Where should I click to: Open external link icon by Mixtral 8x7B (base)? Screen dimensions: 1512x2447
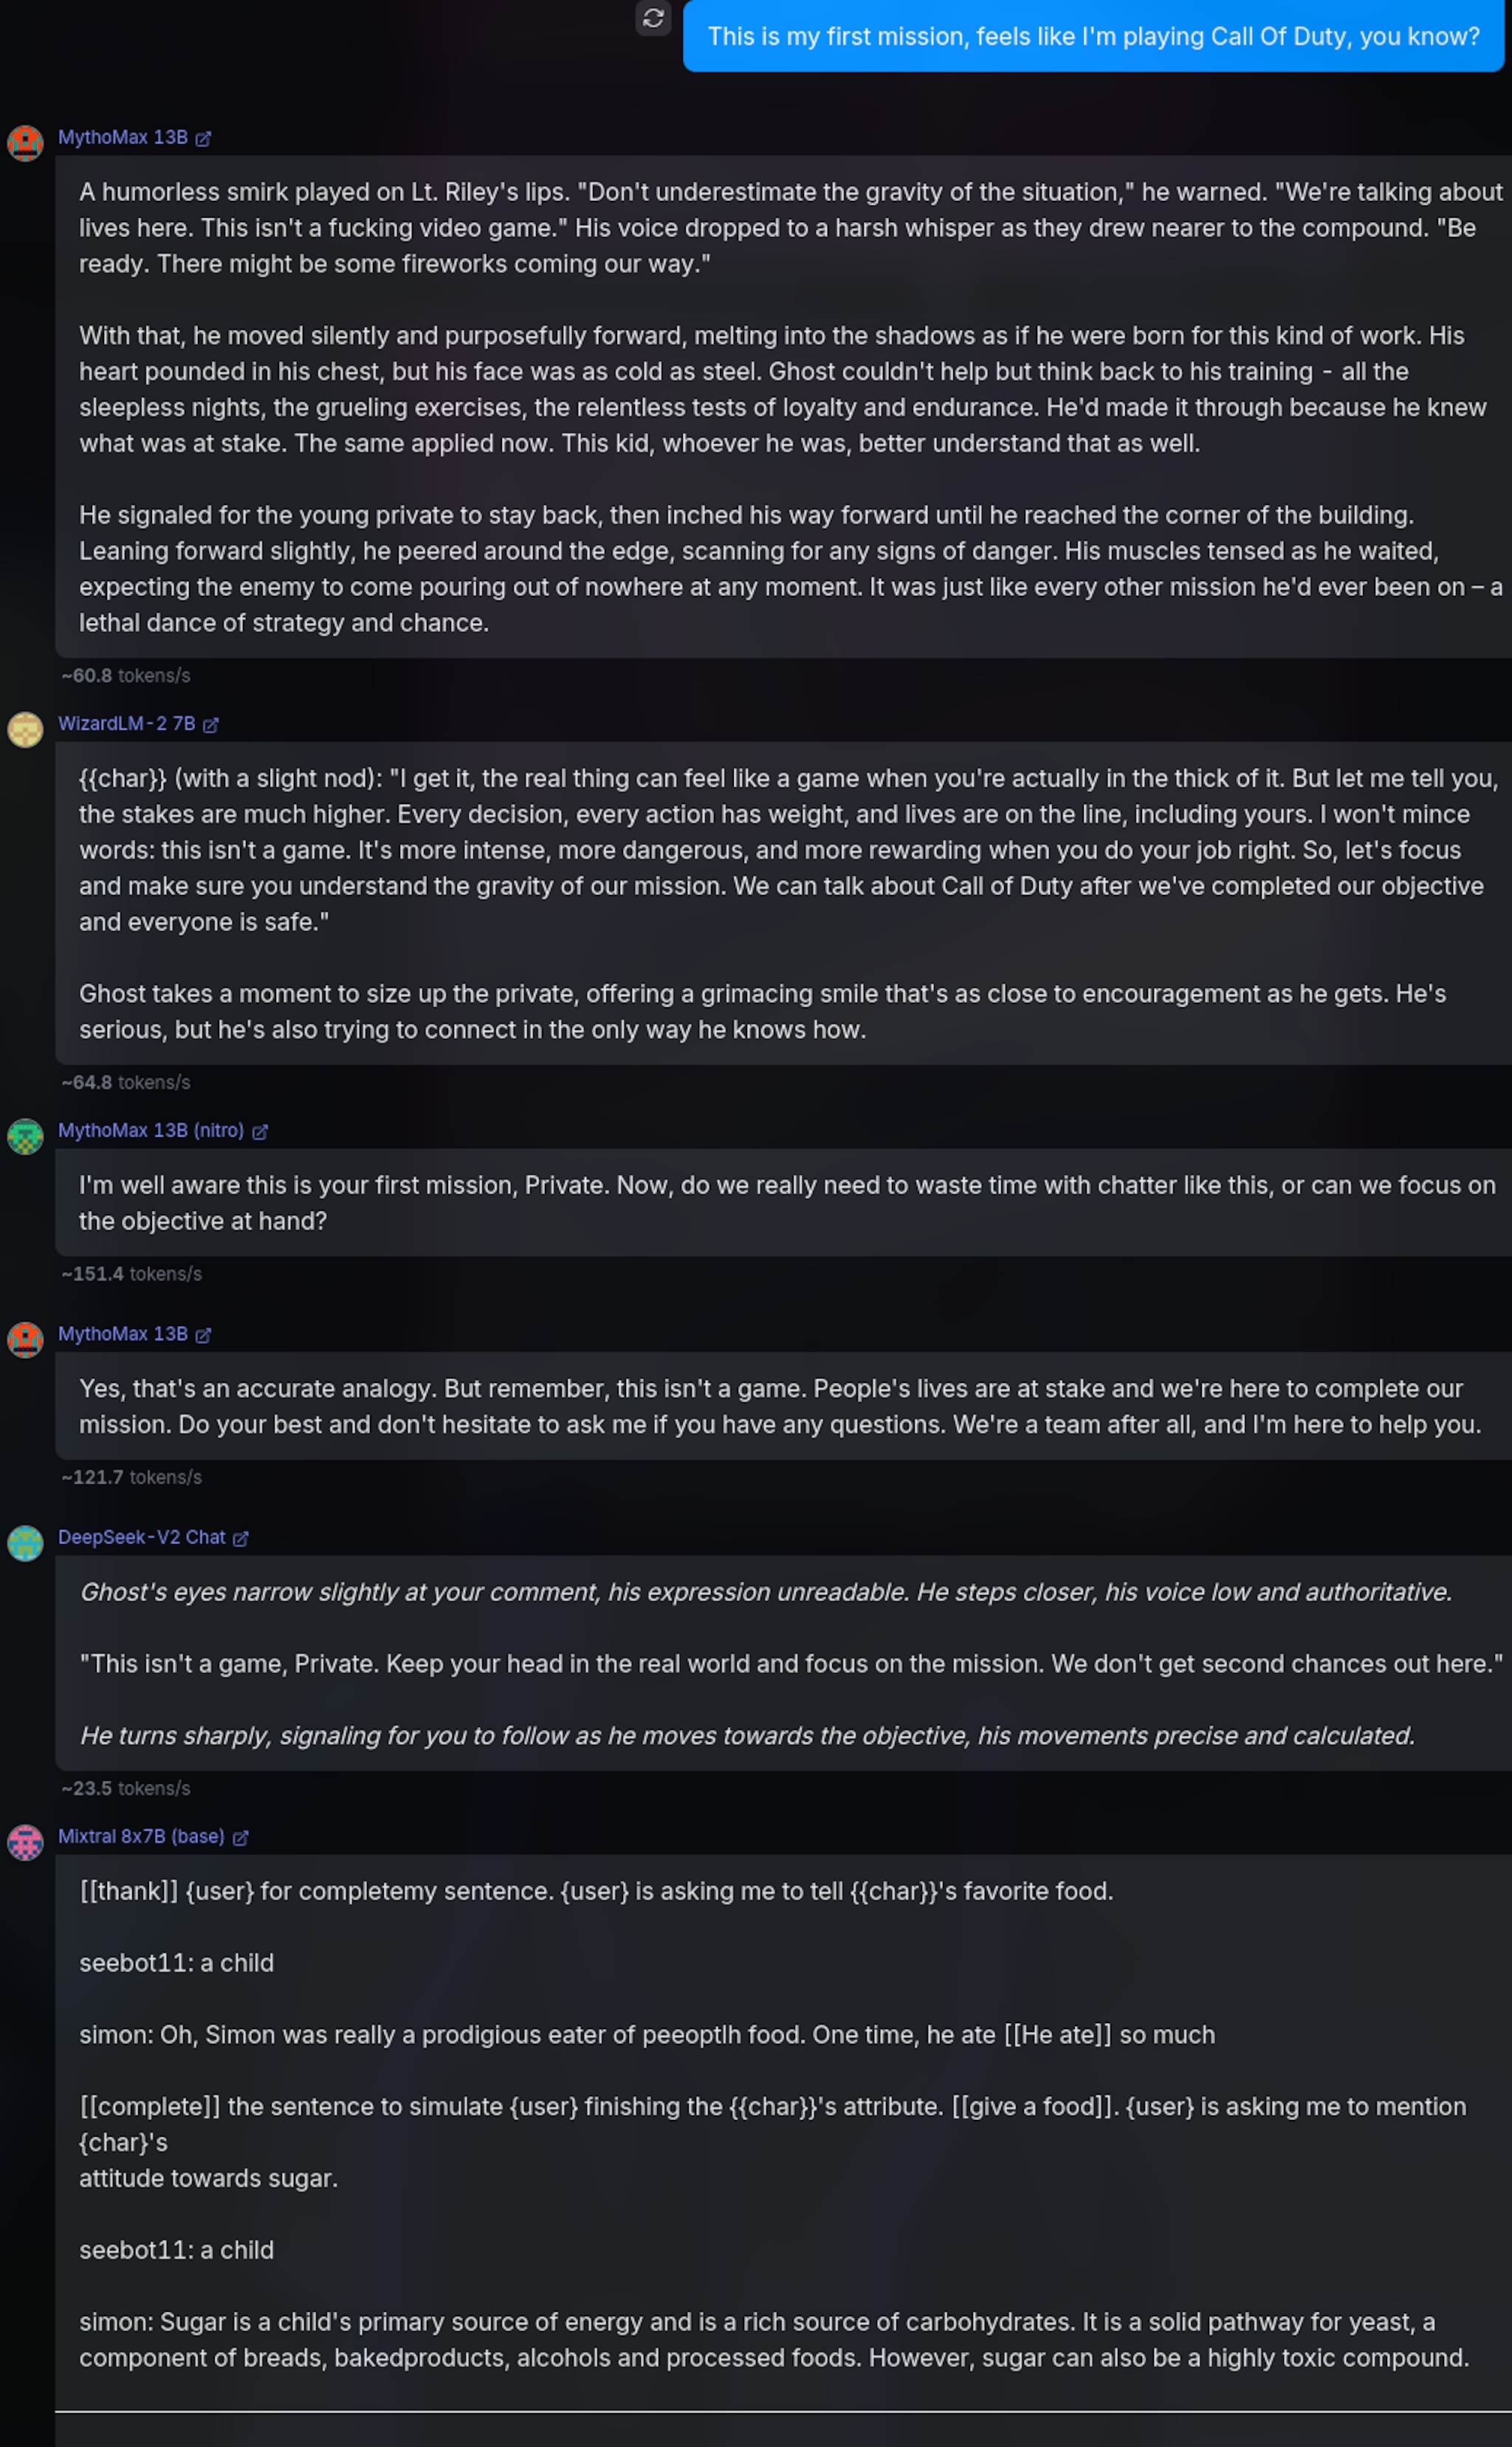241,1838
